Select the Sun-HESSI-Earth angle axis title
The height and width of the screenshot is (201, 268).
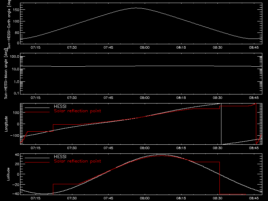coord(9,24)
